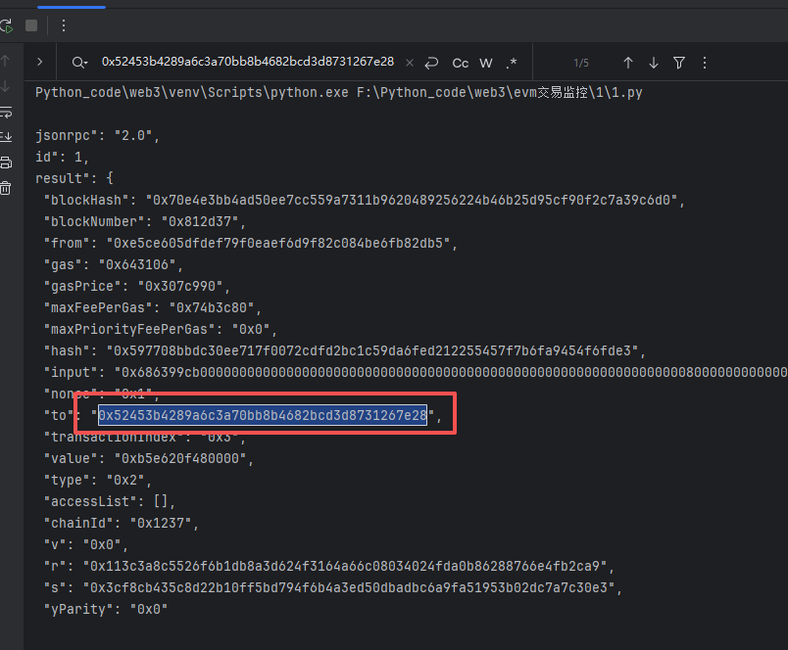Viewport: 788px width, 650px height.
Task: Open the filter search results icon
Action: pyautogui.click(x=679, y=63)
